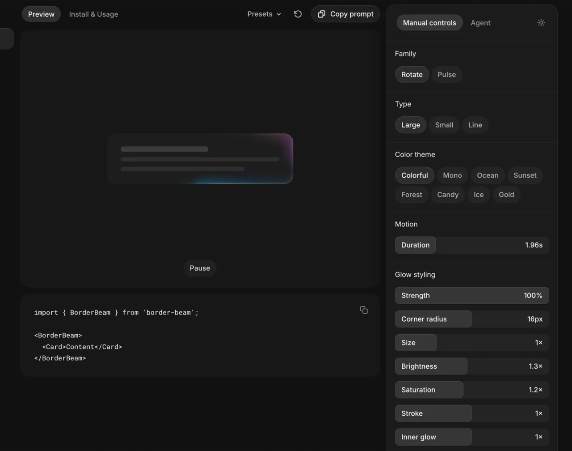Click the Size slider
Screen dimensions: 572x451
point(472,343)
